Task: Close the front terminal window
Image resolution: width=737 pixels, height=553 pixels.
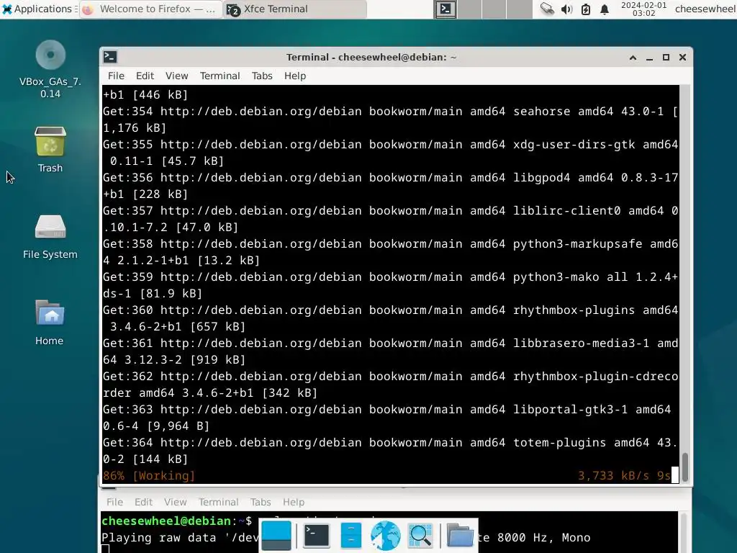Action: [x=682, y=58]
